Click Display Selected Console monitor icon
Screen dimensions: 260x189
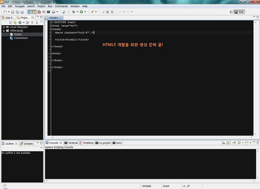pos(239,143)
